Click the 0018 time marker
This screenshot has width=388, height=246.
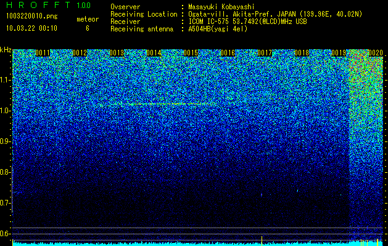[x=302, y=53]
